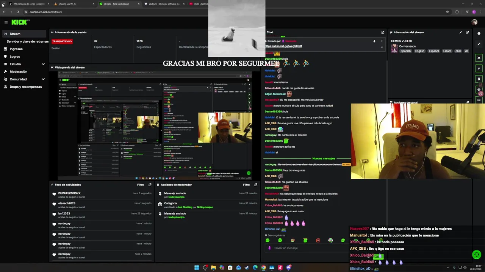This screenshot has width=485, height=272.
Task: Expand the Estudio sidebar section
Action: (43, 64)
